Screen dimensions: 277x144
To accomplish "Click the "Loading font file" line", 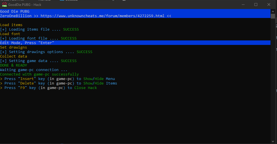I will 38,38.
